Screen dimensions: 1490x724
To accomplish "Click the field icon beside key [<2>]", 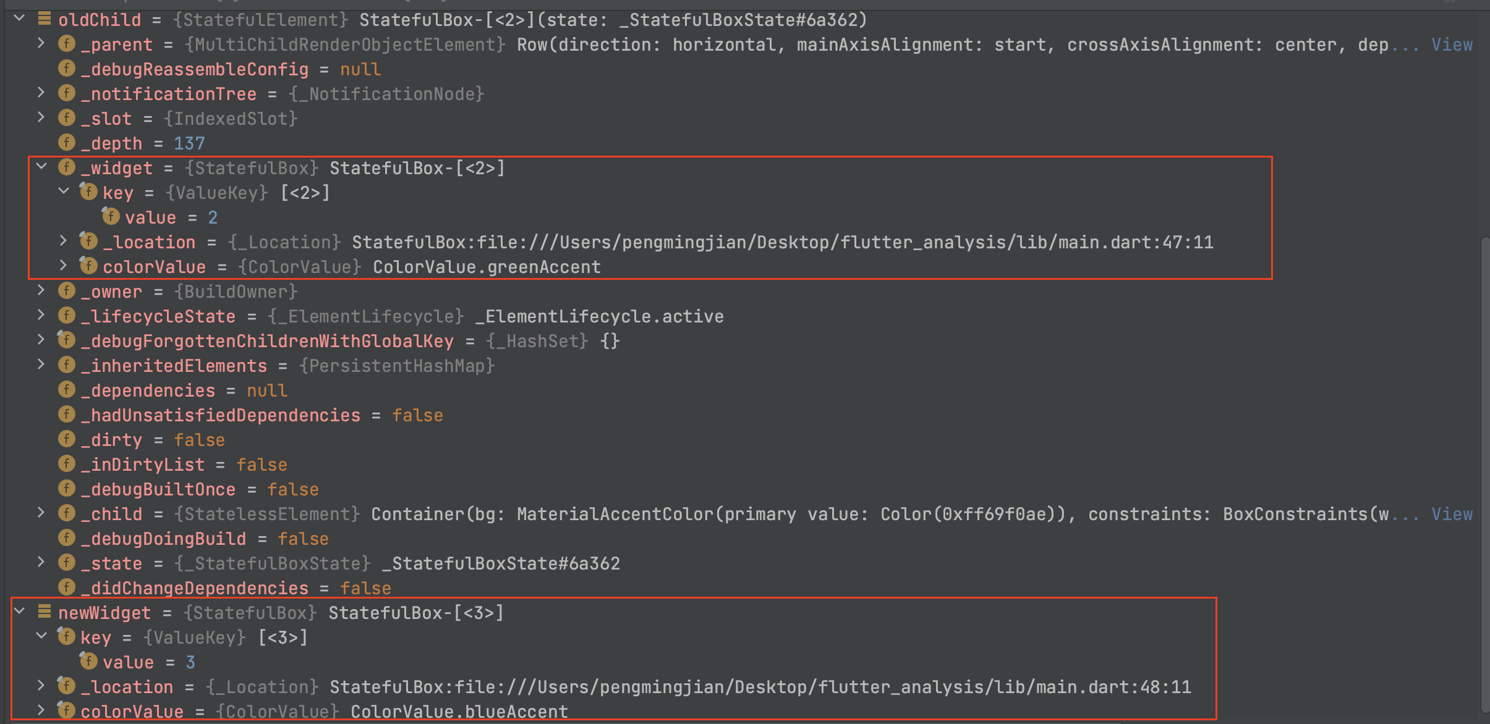I will (x=88, y=192).
